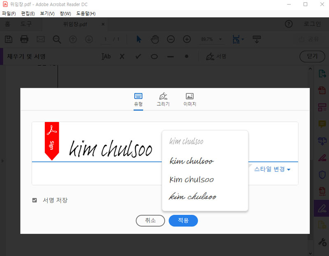Click the 적용 button
Image resolution: width=329 pixels, height=256 pixels.
click(x=183, y=221)
